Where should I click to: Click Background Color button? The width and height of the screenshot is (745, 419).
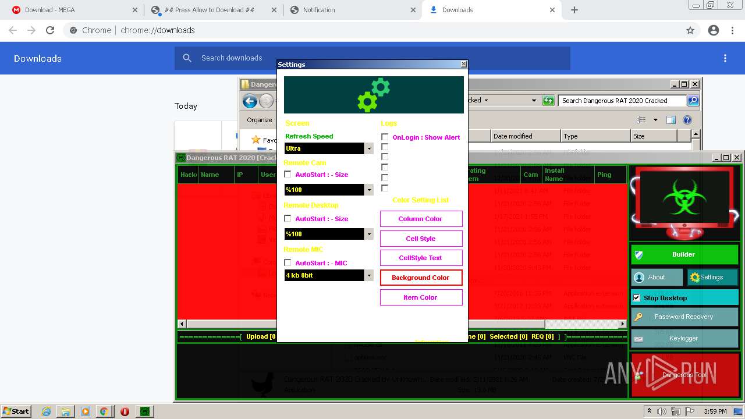(x=421, y=278)
